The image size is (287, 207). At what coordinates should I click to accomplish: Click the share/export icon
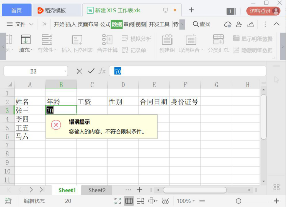pos(250,24)
